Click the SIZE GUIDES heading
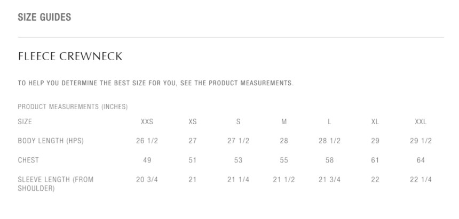 click(44, 18)
